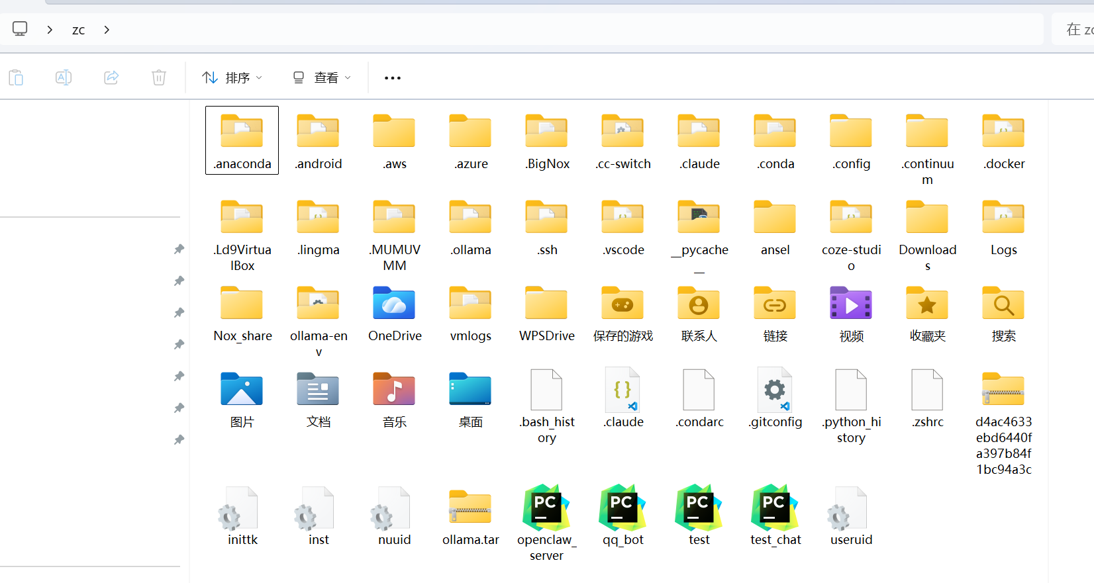The image size is (1094, 583).
Task: Select the ansel folder
Action: click(x=775, y=226)
